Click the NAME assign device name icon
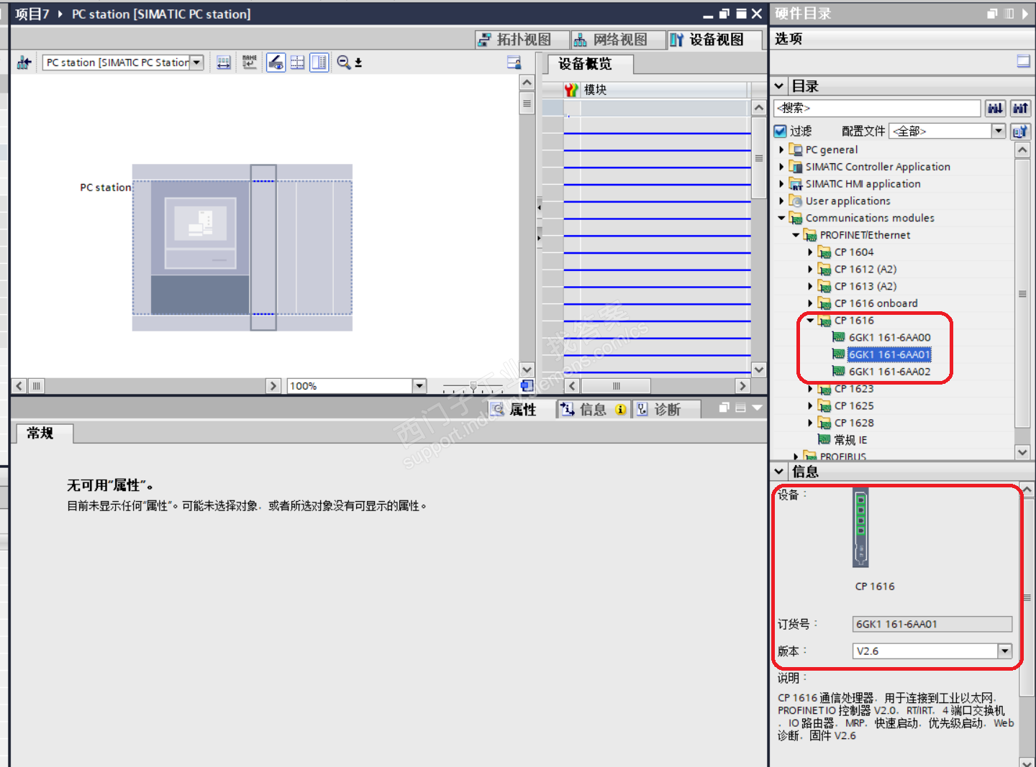 pos(250,63)
